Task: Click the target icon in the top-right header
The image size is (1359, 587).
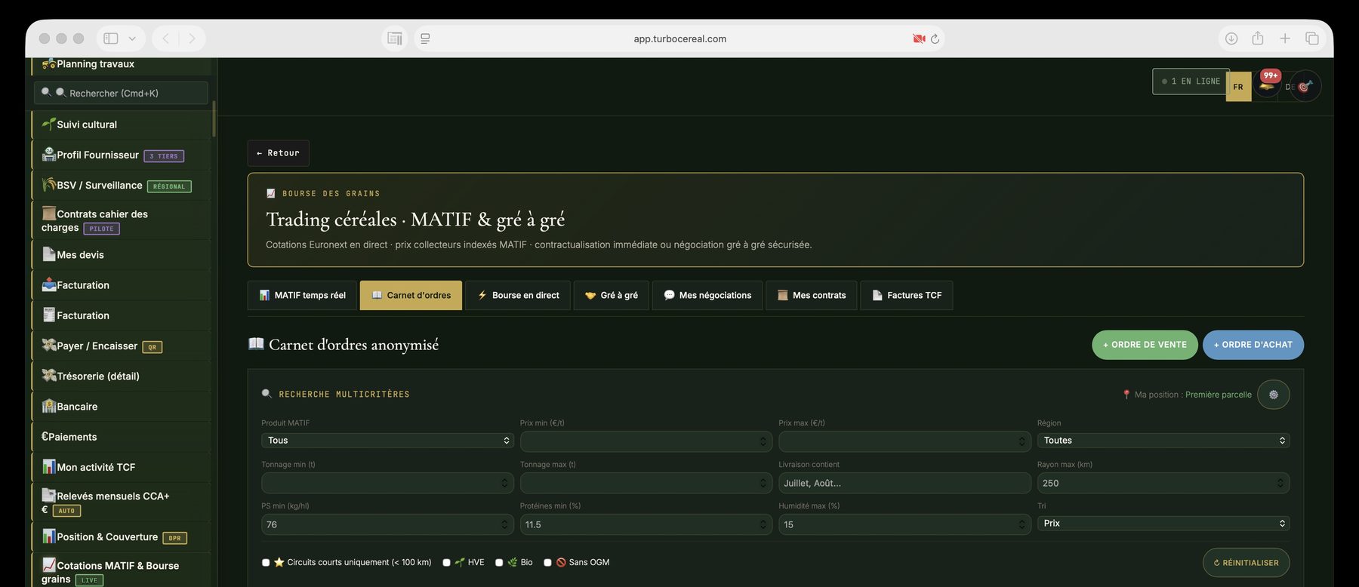Action: click(x=1305, y=86)
